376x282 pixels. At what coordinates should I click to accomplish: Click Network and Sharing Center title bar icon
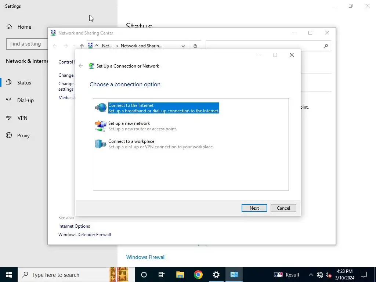point(54,33)
